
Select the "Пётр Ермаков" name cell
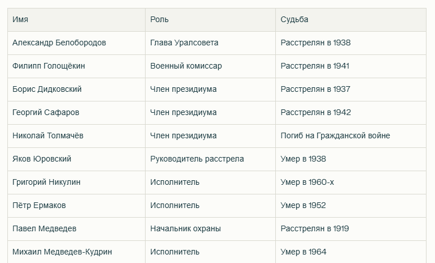click(x=39, y=206)
